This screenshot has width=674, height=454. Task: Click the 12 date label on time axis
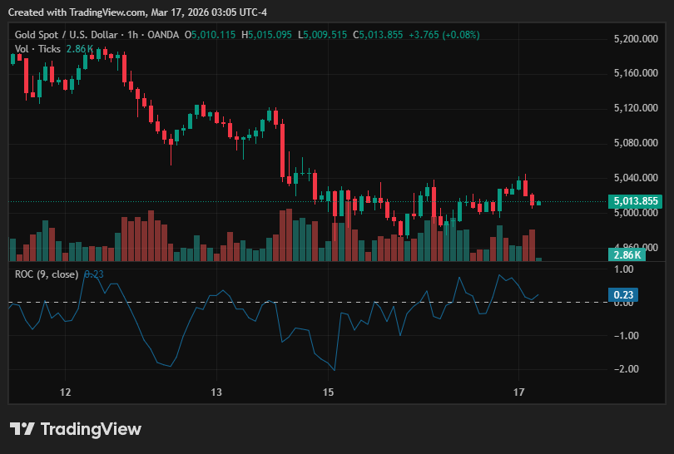tap(66, 392)
